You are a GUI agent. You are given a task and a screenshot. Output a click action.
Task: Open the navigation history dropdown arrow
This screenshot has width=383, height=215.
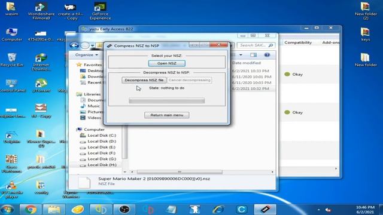[x=92, y=45]
